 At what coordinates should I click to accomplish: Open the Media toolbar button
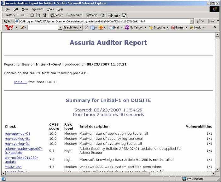(x=91, y=15)
